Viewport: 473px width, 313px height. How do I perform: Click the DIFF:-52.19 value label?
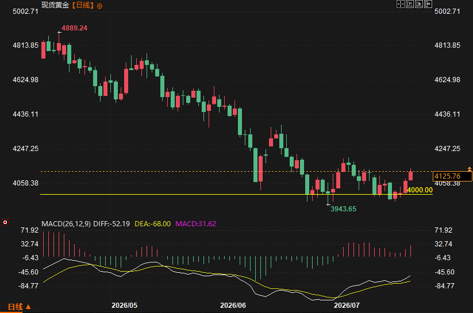click(111, 224)
